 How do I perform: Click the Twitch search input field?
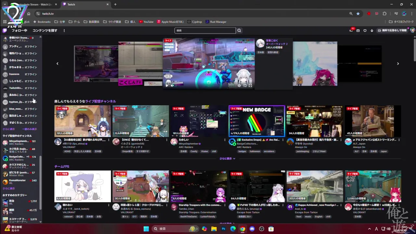click(205, 31)
